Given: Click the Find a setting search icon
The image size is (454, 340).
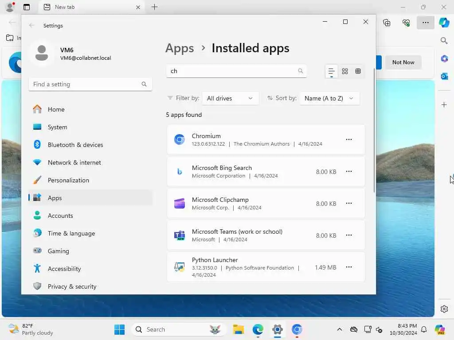Looking at the screenshot, I should click(144, 84).
